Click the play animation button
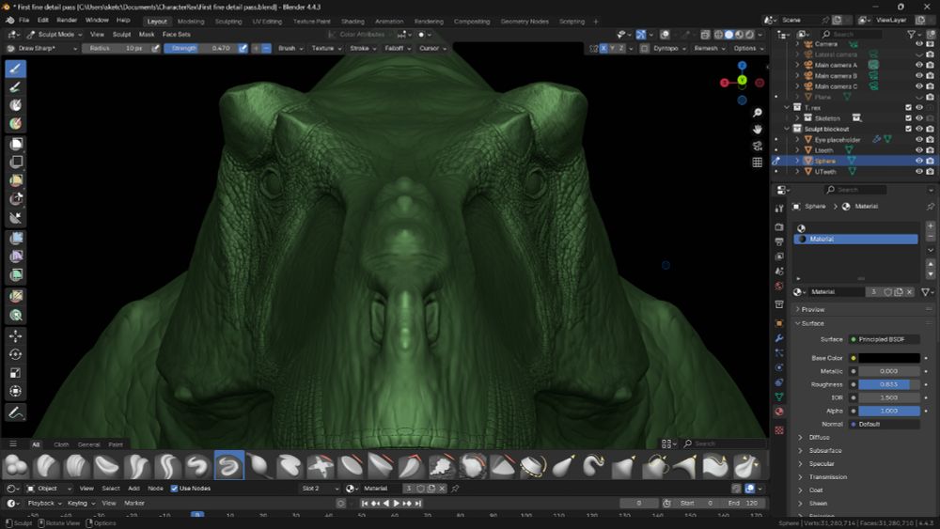The width and height of the screenshot is (940, 529). [396, 504]
